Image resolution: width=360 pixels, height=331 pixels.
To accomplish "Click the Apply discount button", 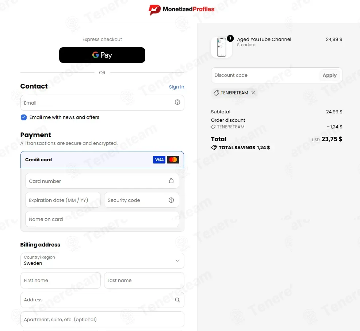I will (x=329, y=75).
